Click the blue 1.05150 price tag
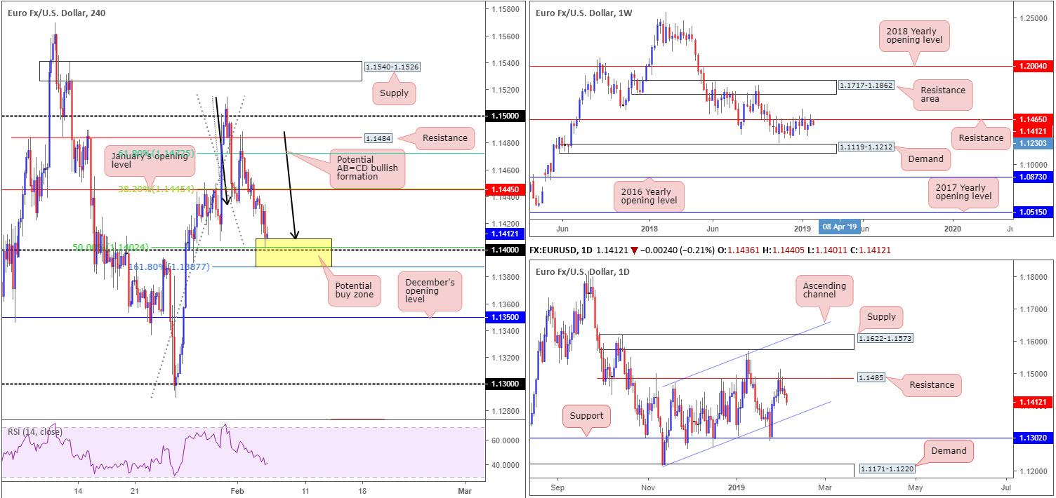The image size is (1056, 498). pyautogui.click(x=1035, y=211)
